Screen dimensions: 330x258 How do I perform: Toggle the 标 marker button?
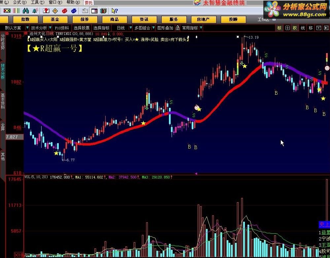pyautogui.click(x=280, y=28)
